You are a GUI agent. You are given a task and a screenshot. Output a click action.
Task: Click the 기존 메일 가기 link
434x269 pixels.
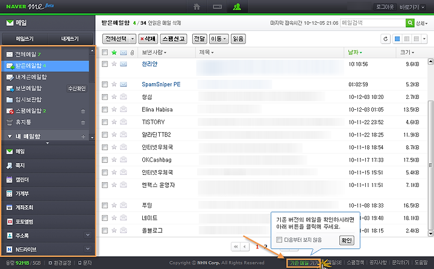(x=304, y=262)
